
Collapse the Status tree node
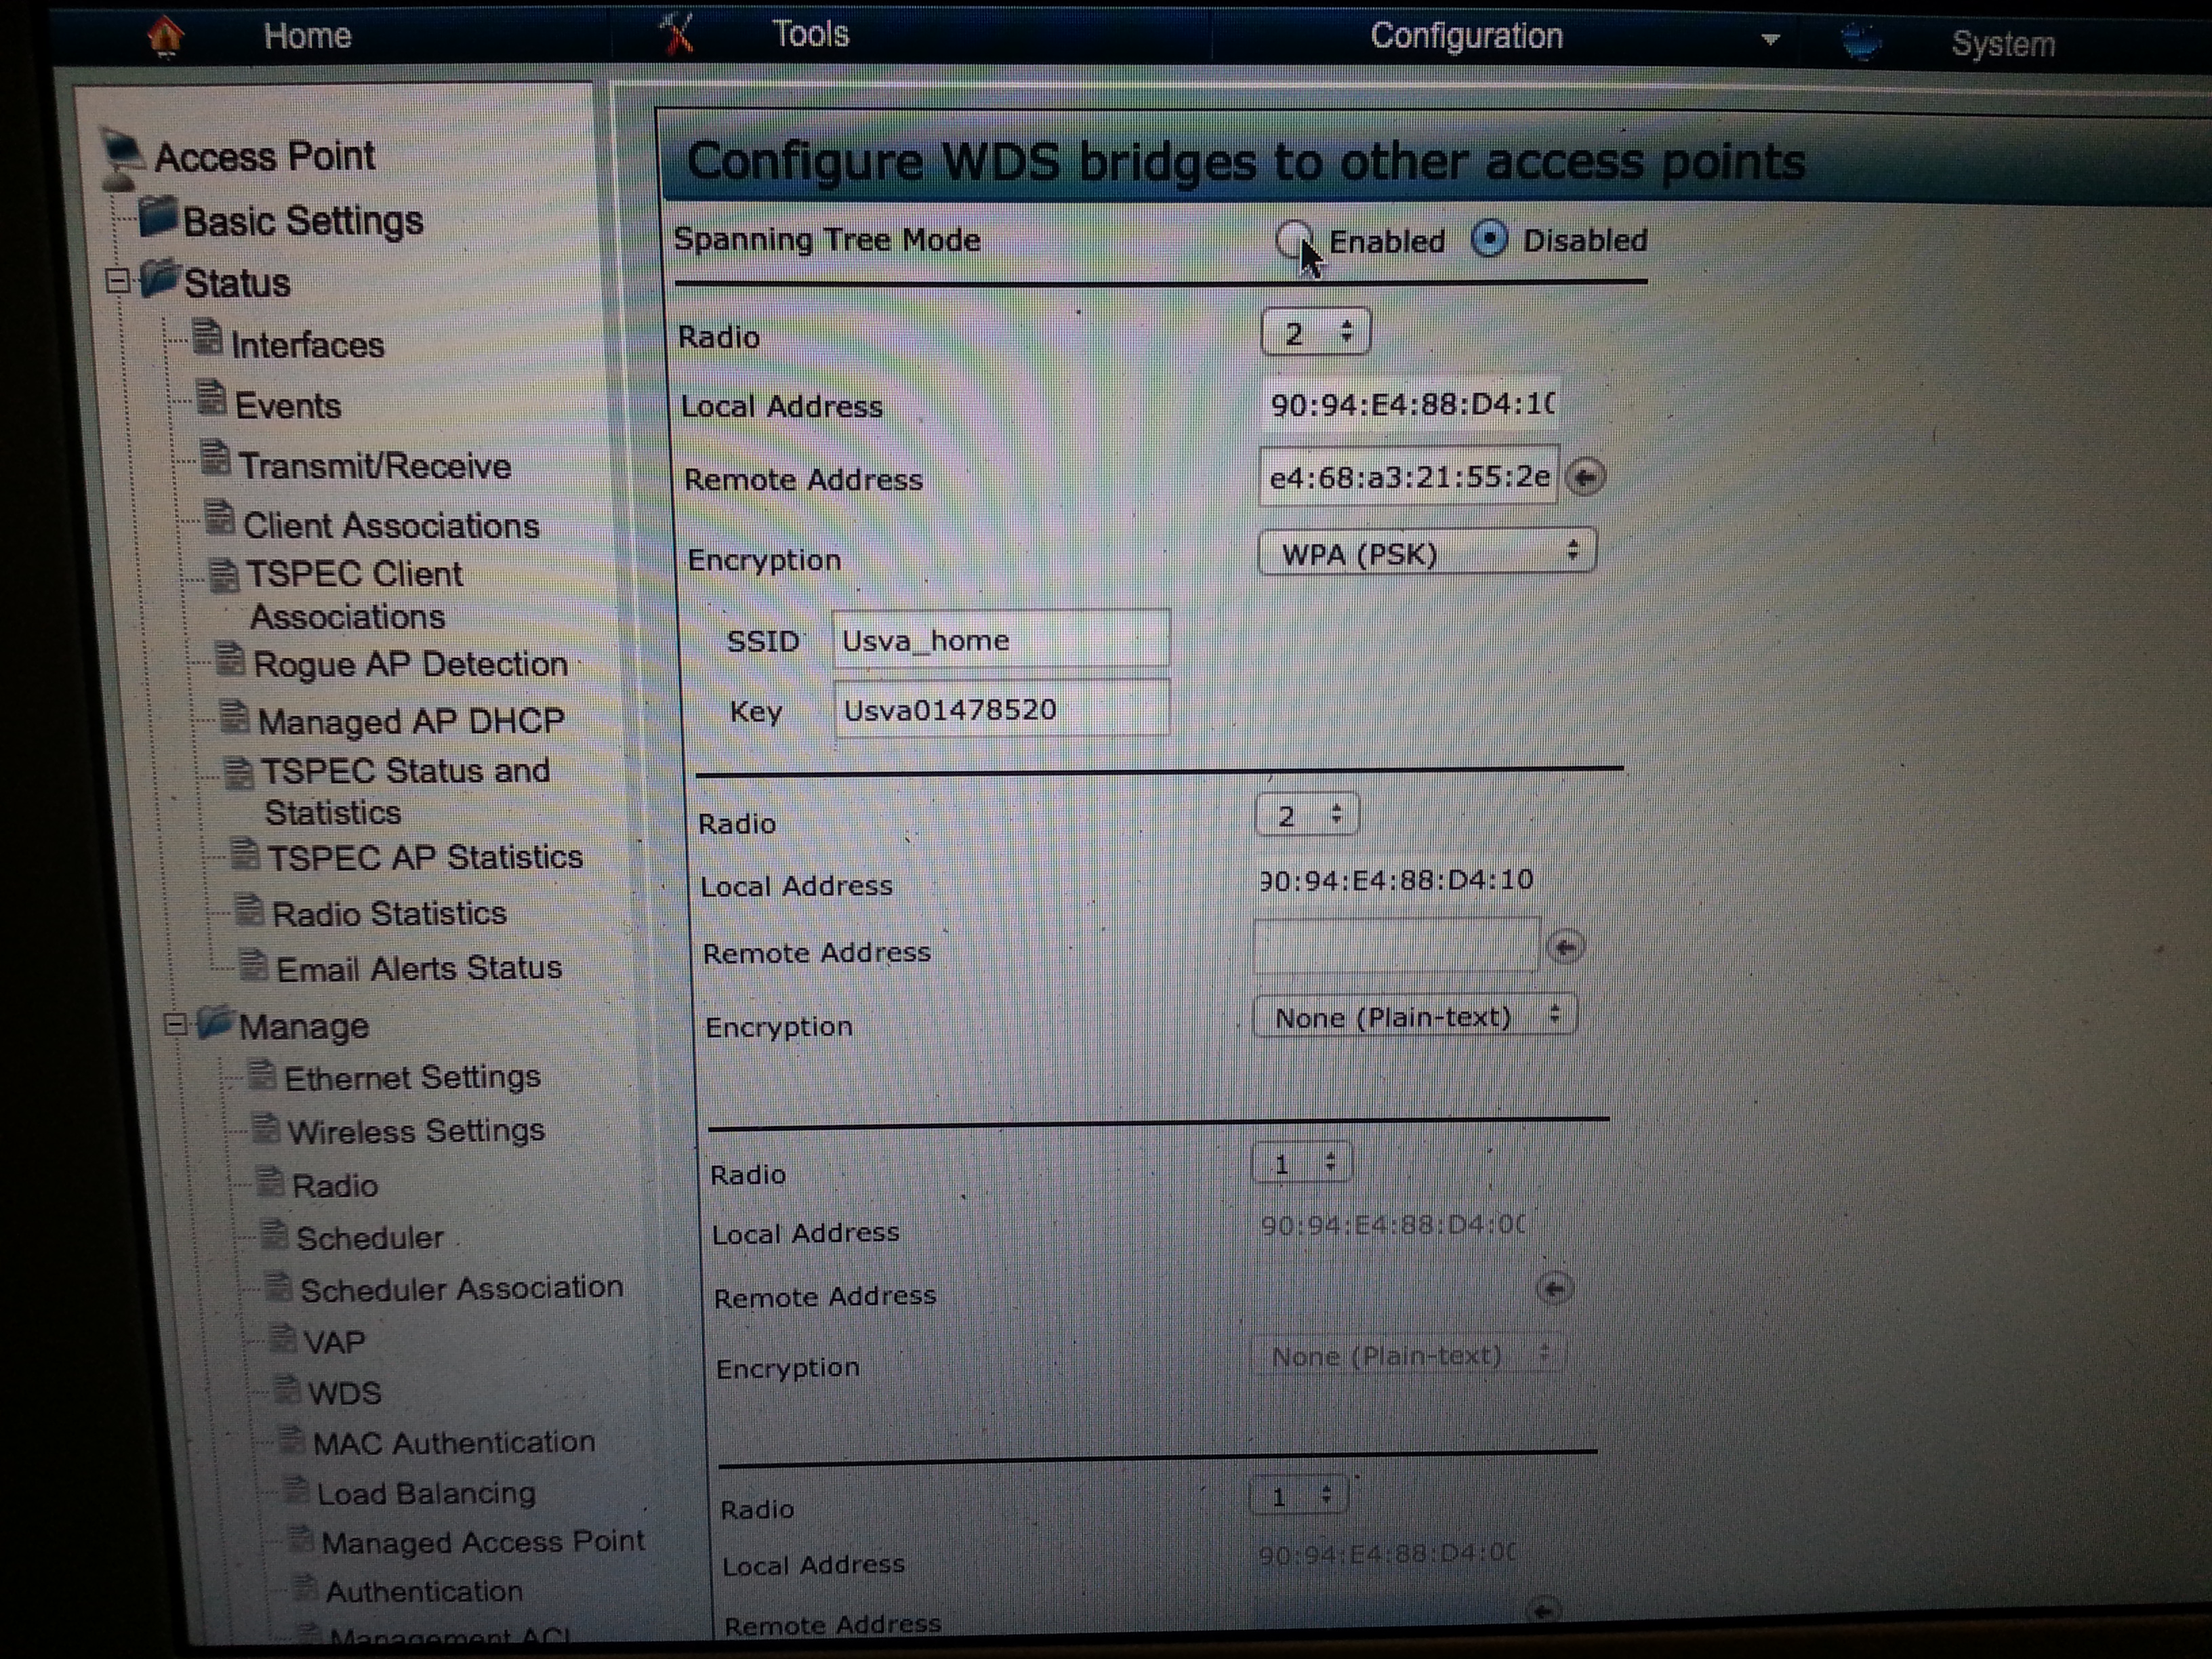coord(118,281)
